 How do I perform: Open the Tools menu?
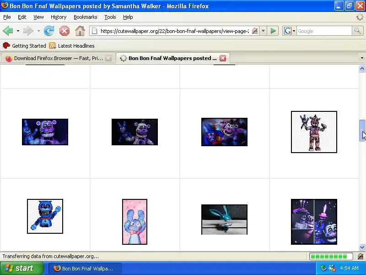pyautogui.click(x=110, y=17)
